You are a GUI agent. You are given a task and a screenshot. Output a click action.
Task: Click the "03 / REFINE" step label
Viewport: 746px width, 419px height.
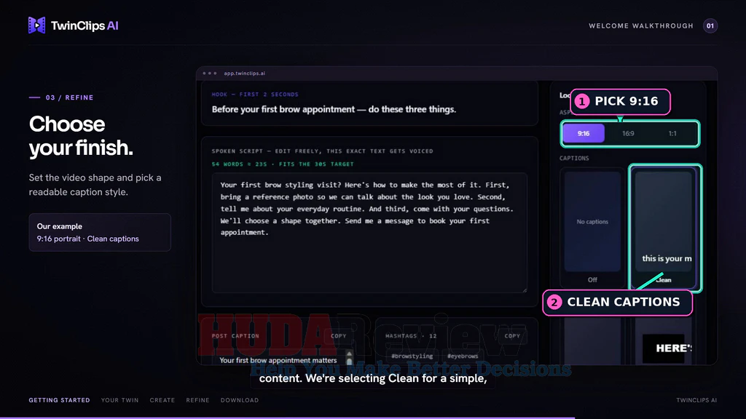[69, 97]
